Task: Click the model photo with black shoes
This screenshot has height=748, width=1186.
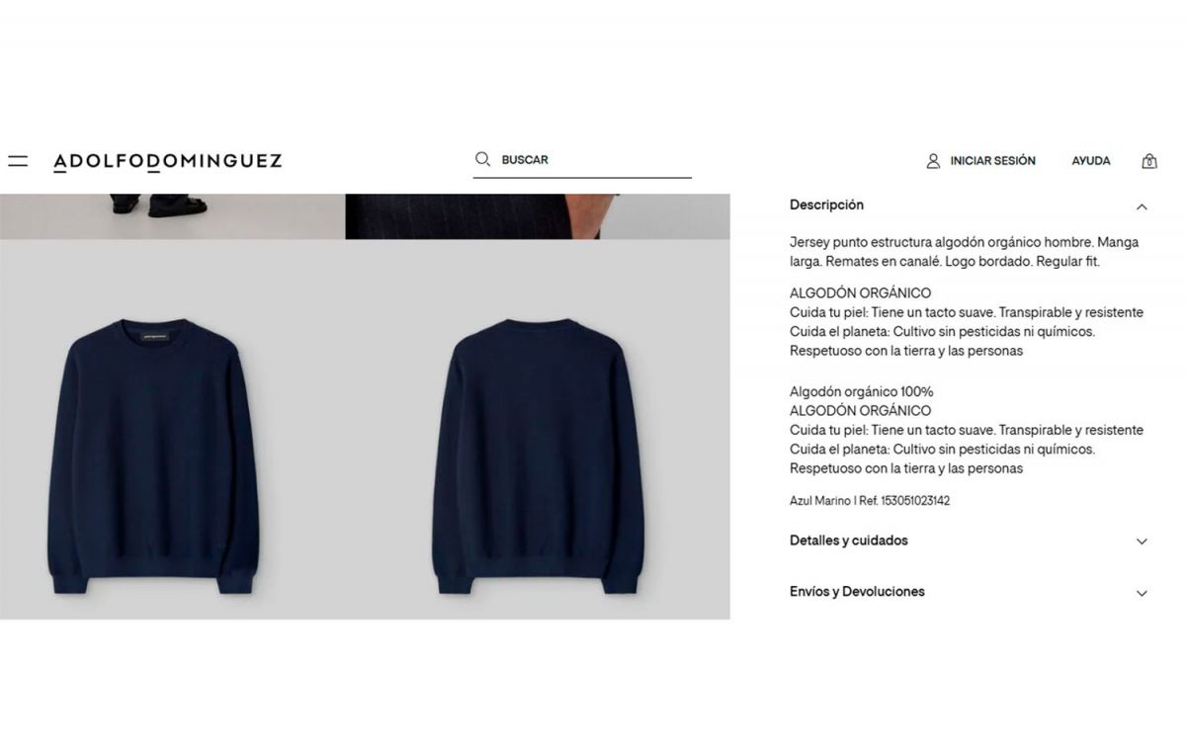Action: pyautogui.click(x=172, y=216)
